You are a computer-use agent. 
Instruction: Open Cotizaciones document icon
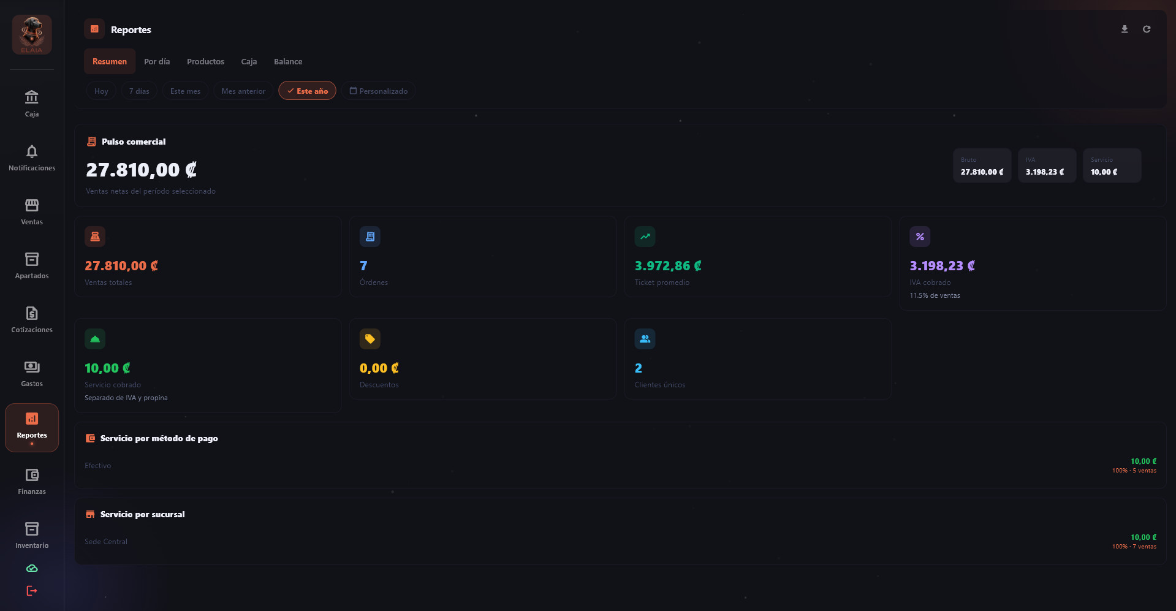(x=32, y=313)
